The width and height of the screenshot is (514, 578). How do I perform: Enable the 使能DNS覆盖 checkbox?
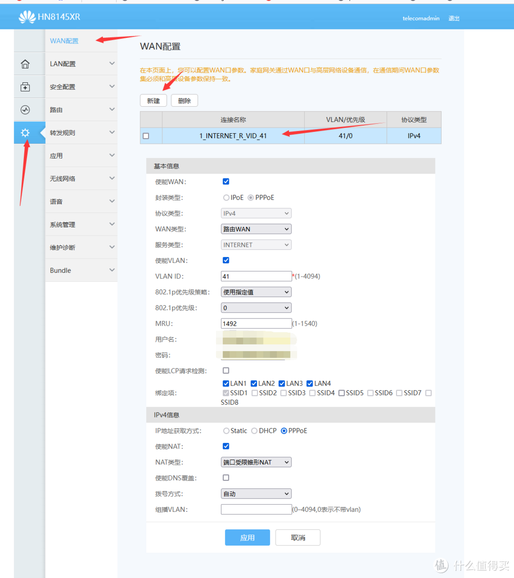226,478
